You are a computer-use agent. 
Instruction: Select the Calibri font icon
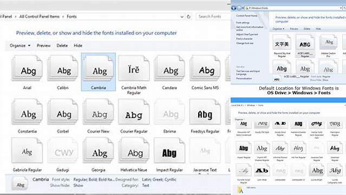(x=63, y=68)
